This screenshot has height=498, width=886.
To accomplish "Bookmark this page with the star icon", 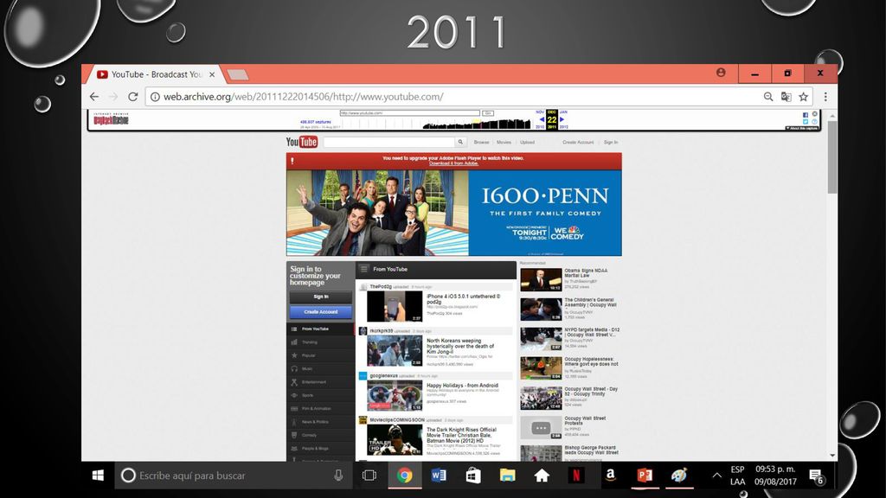I will (x=804, y=97).
